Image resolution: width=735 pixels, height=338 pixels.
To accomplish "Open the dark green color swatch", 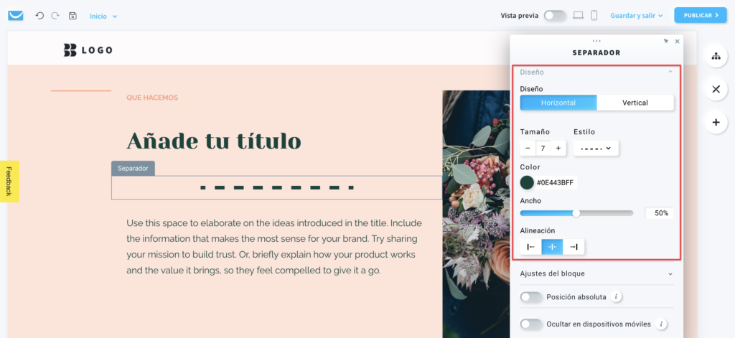I will (x=527, y=182).
